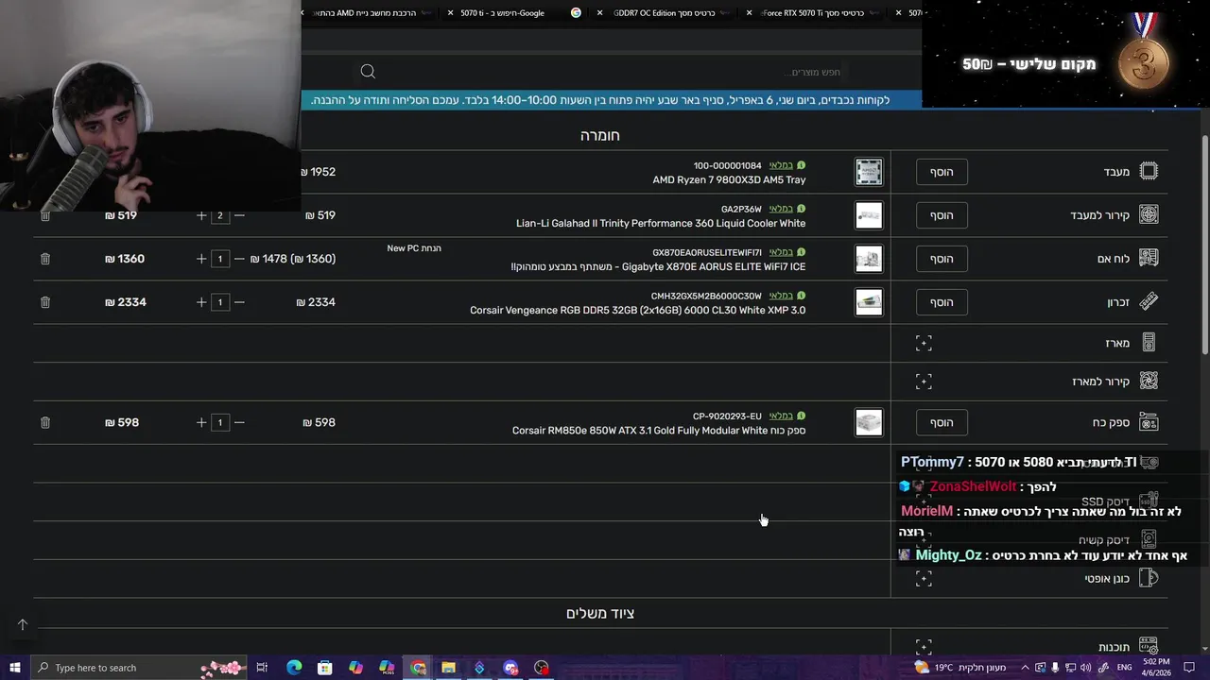Select the מארז case category icon
Viewport: 1210px width, 680px height.
(1149, 342)
